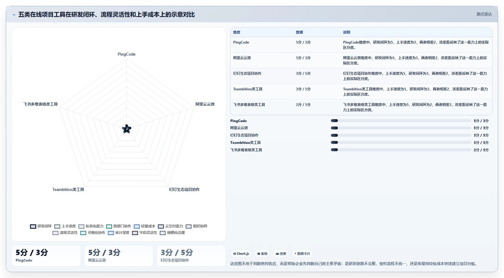The height and width of the screenshot is (278, 504).
Task: Toggle the 云交付能力 legend dataset
Action: (x=171, y=226)
